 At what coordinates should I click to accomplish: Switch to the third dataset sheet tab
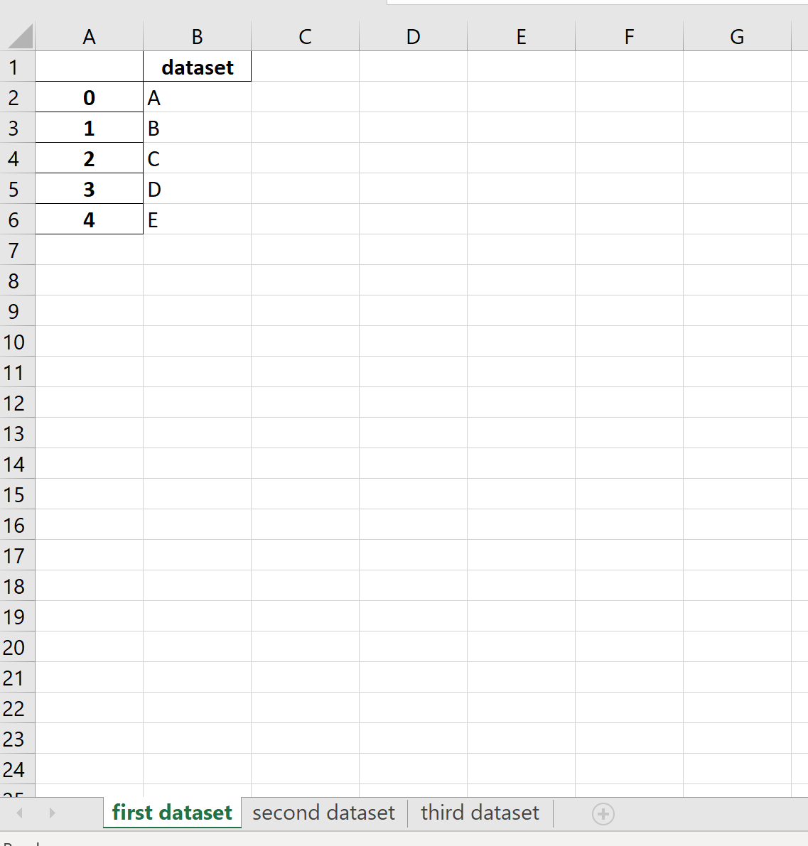[x=480, y=812]
